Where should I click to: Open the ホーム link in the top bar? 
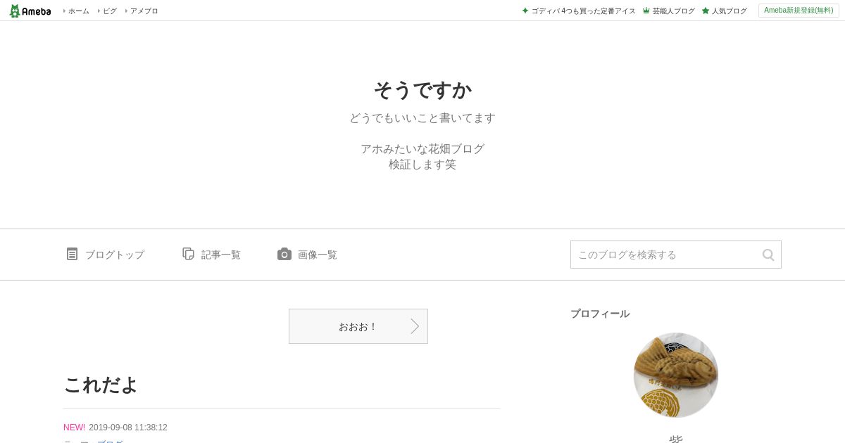pos(78,11)
